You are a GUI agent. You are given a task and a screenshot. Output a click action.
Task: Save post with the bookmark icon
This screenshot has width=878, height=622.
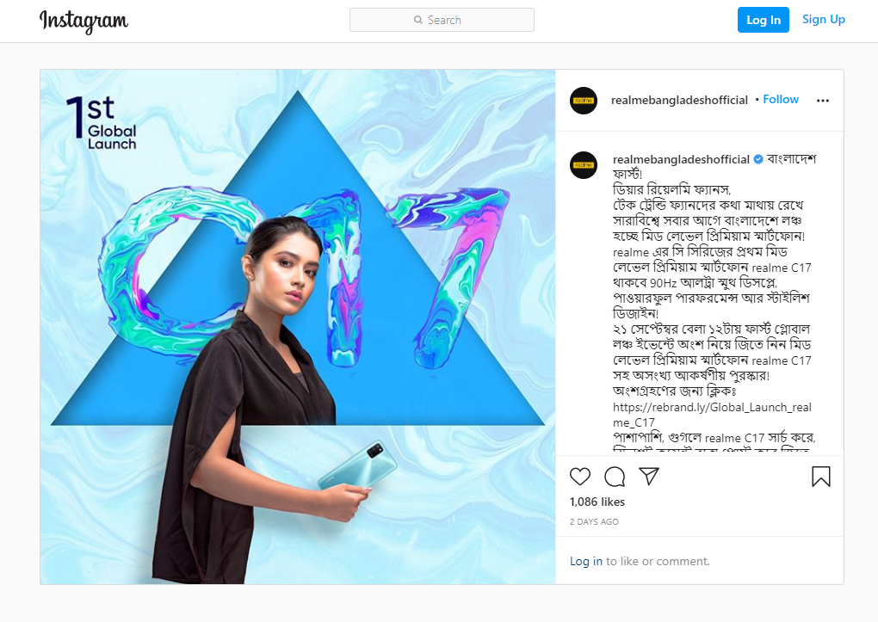(x=821, y=477)
